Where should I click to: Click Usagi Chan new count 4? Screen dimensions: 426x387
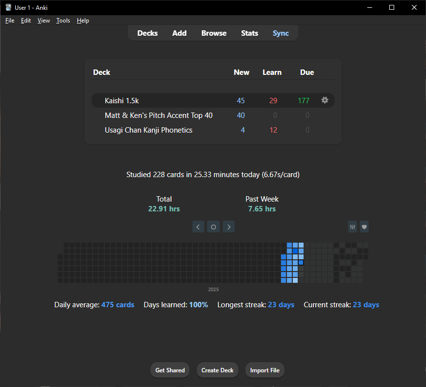click(x=242, y=130)
